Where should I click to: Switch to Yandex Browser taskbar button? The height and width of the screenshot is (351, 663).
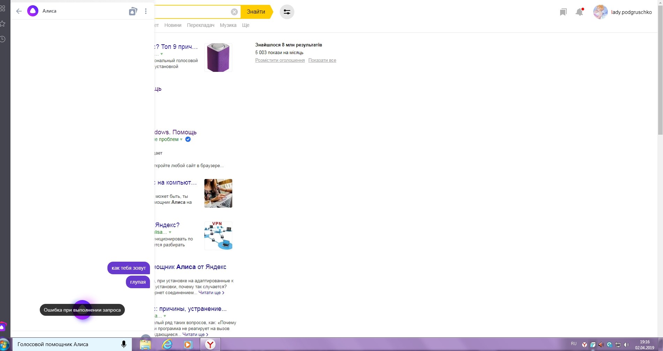210,345
